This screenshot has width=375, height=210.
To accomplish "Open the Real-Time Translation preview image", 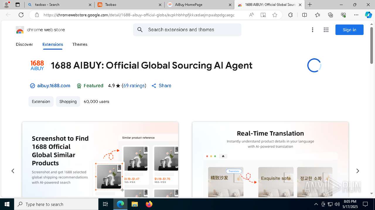I will (270, 160).
